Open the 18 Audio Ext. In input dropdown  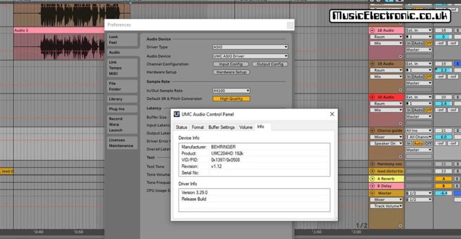[x=418, y=30]
